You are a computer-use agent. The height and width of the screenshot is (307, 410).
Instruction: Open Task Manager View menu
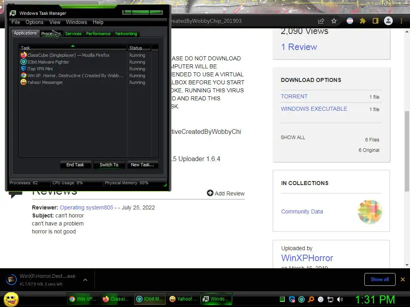pos(55,22)
